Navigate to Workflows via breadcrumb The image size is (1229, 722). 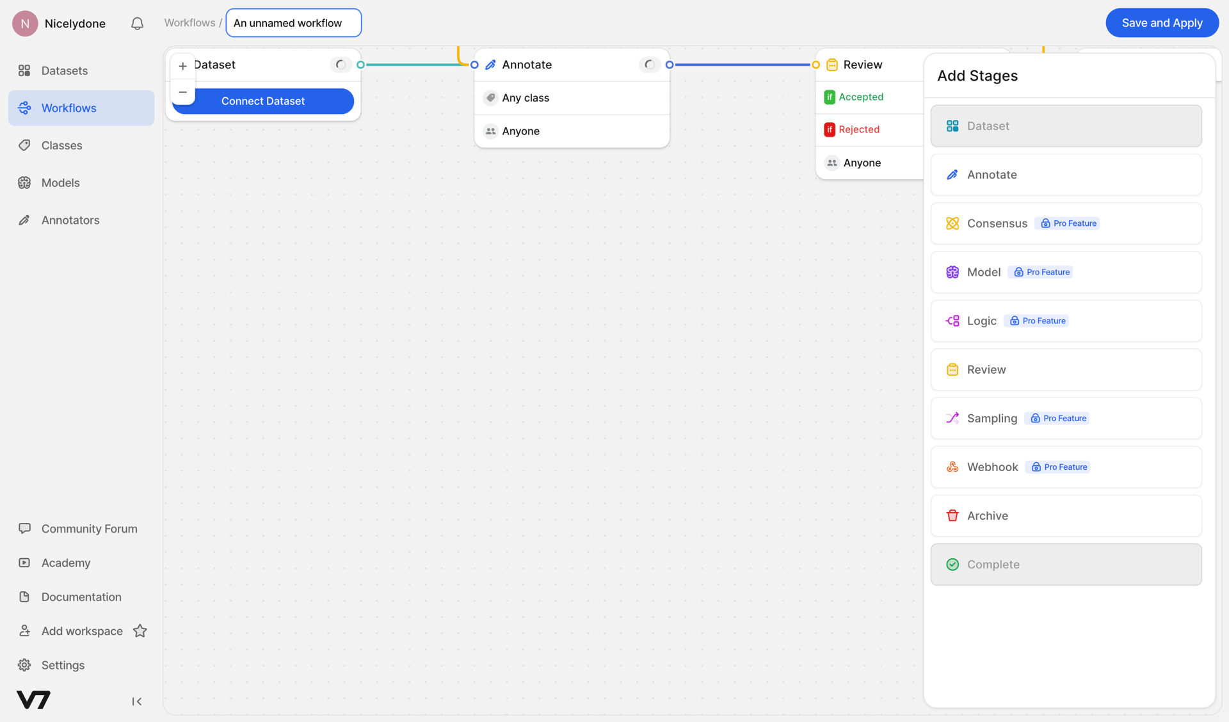click(189, 22)
